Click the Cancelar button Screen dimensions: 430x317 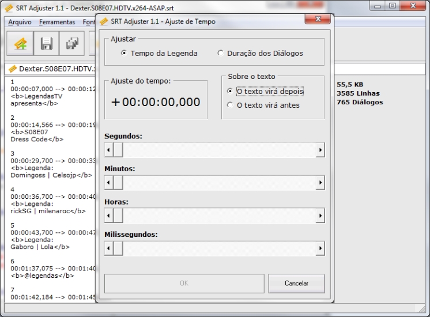pyautogui.click(x=296, y=283)
